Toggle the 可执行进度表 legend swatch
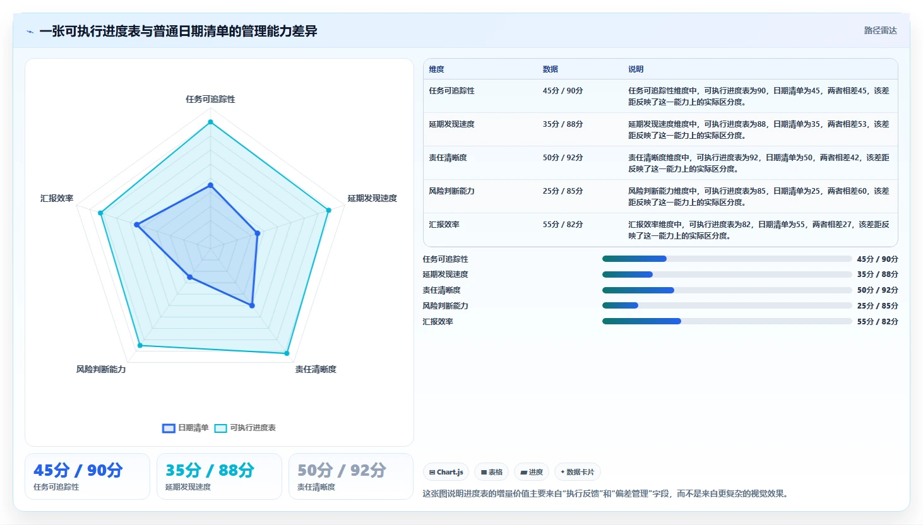This screenshot has width=923, height=525. point(220,428)
